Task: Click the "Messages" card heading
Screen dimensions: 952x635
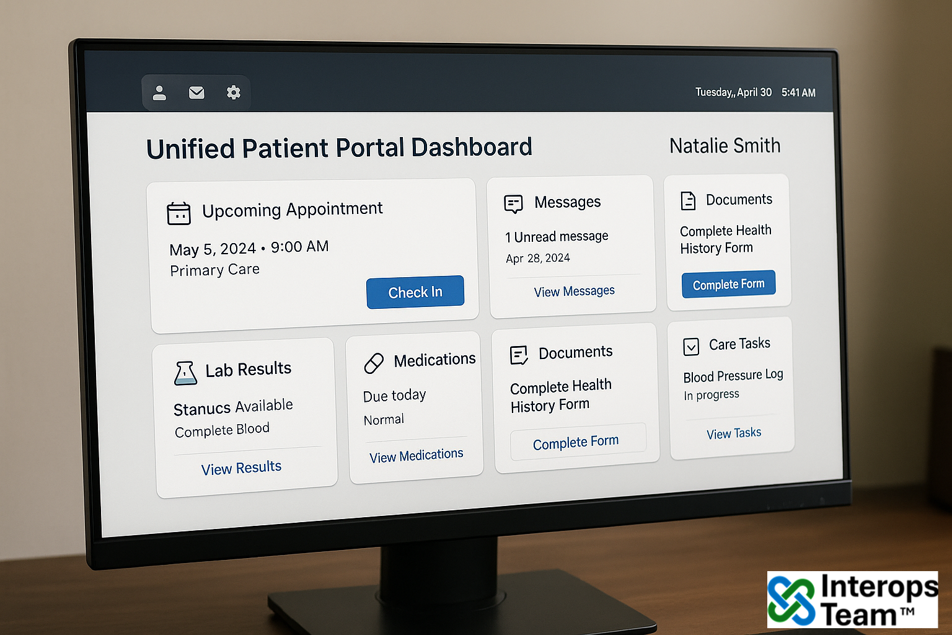Action: [x=568, y=202]
